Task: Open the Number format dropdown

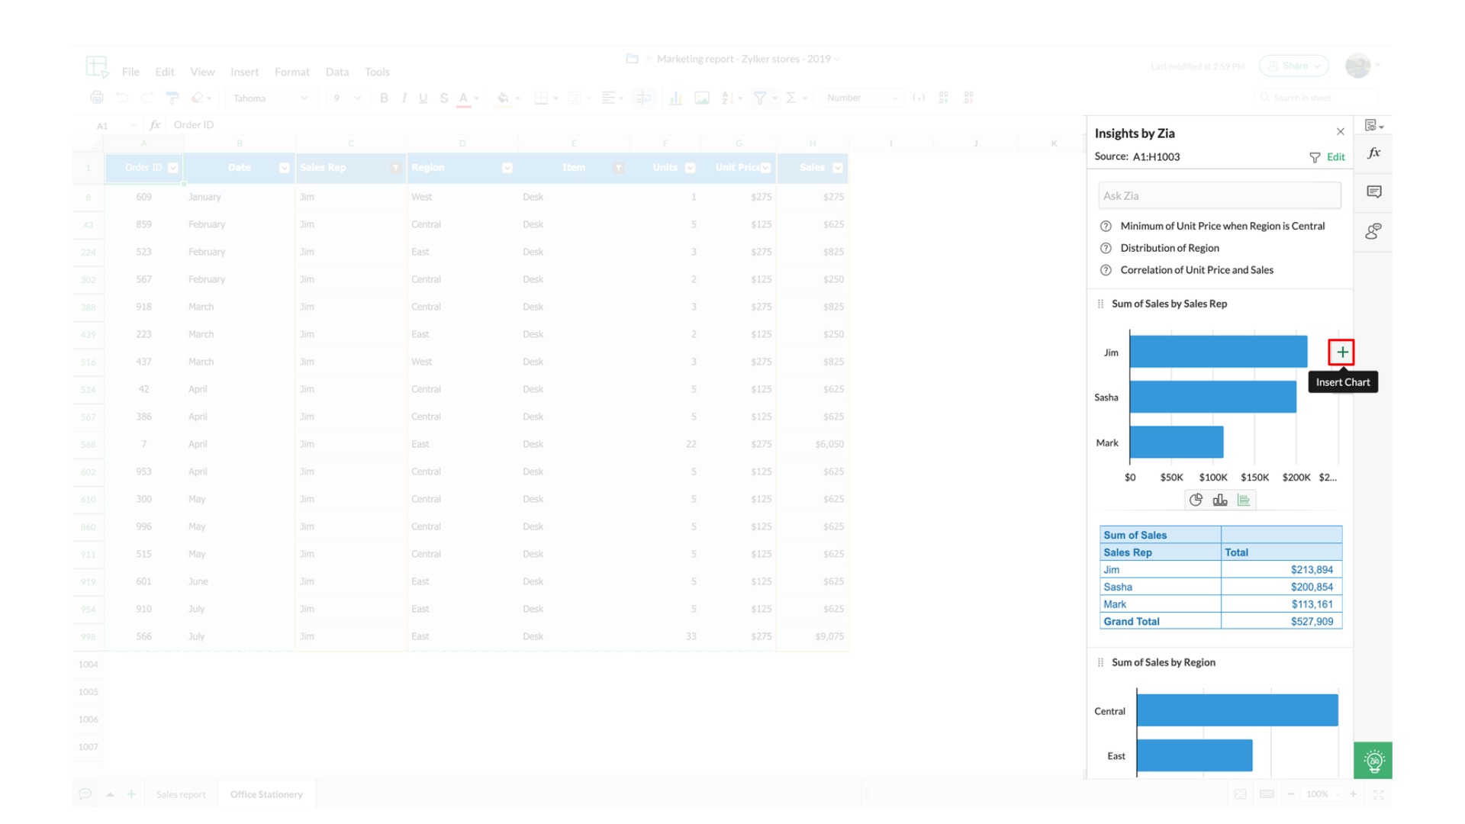Action: 862,98
